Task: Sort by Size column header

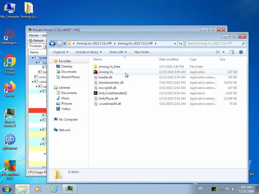Action: [x=228, y=59]
